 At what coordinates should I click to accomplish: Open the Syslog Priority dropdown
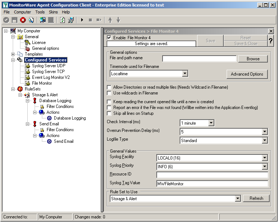point(265,166)
